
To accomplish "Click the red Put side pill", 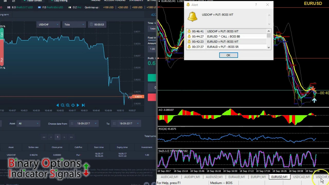I will click(x=2, y=53).
